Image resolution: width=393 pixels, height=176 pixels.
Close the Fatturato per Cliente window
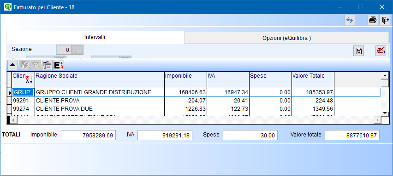(x=382, y=7)
